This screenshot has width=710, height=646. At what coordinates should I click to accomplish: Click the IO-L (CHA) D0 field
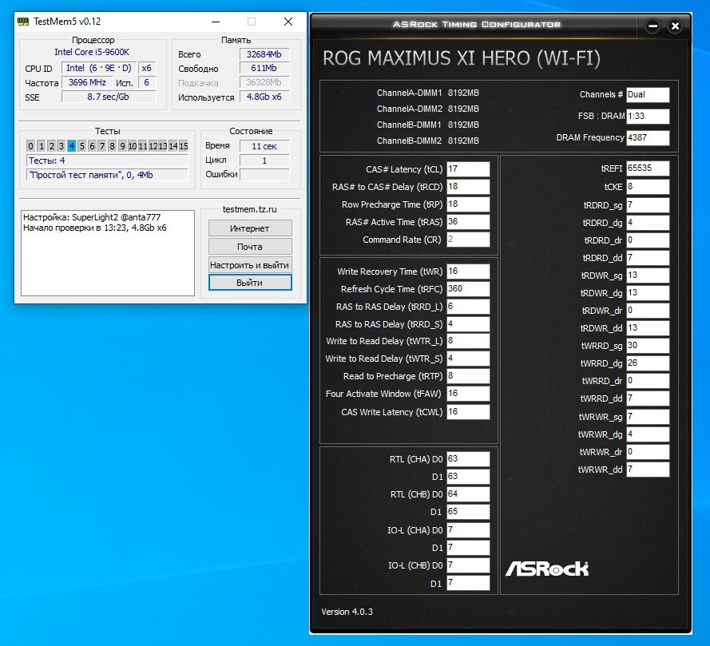[x=468, y=529]
